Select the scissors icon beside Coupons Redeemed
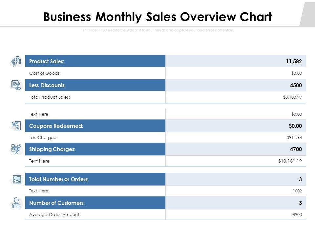The width and height of the screenshot is (315, 236). 16,126
